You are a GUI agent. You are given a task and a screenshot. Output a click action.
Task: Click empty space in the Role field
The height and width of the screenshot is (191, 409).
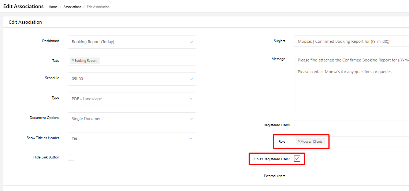366,141
